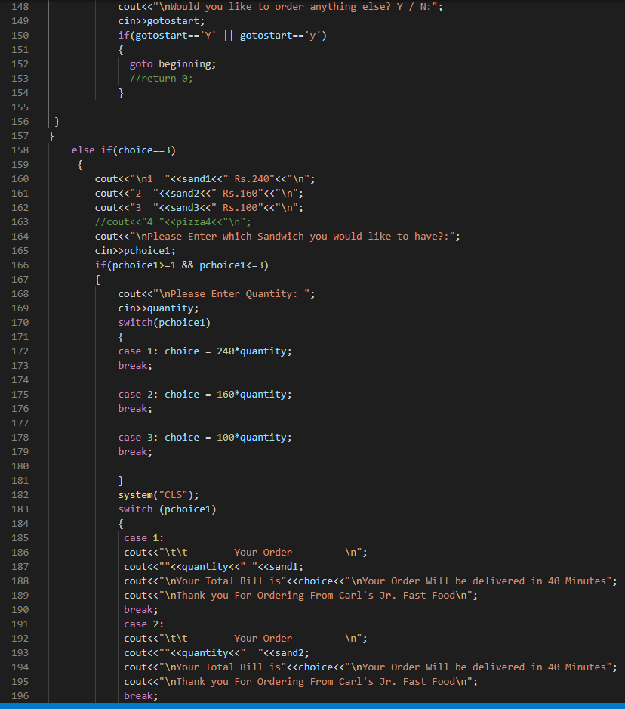Click the 'Please Enter Quantity' cout line
The height and width of the screenshot is (709, 625).
tap(217, 294)
